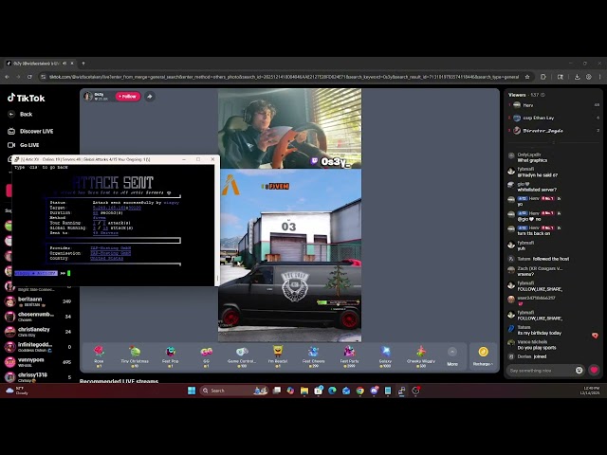The height and width of the screenshot is (455, 607).
Task: Send the Galaxy gift
Action: (385, 356)
